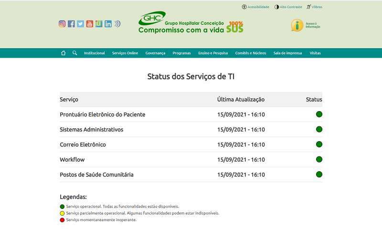Screen dimensions: 382x237
Task: Select Sala de Imprensa in navigation
Action: tap(287, 53)
